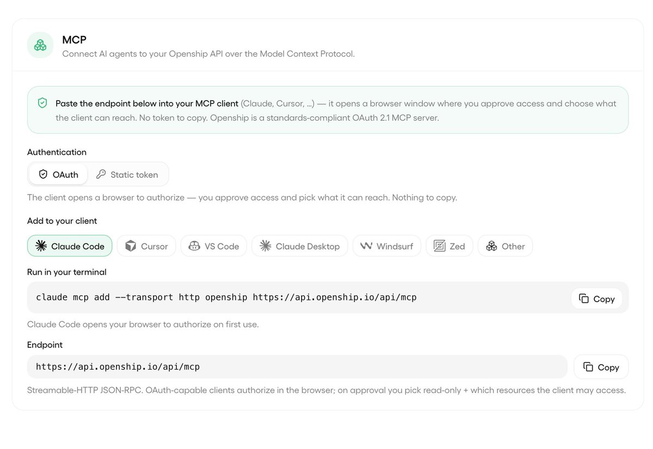Click 'Claude Code opens your browser to authorize' note
Screen dimensions: 653x449
143,325
